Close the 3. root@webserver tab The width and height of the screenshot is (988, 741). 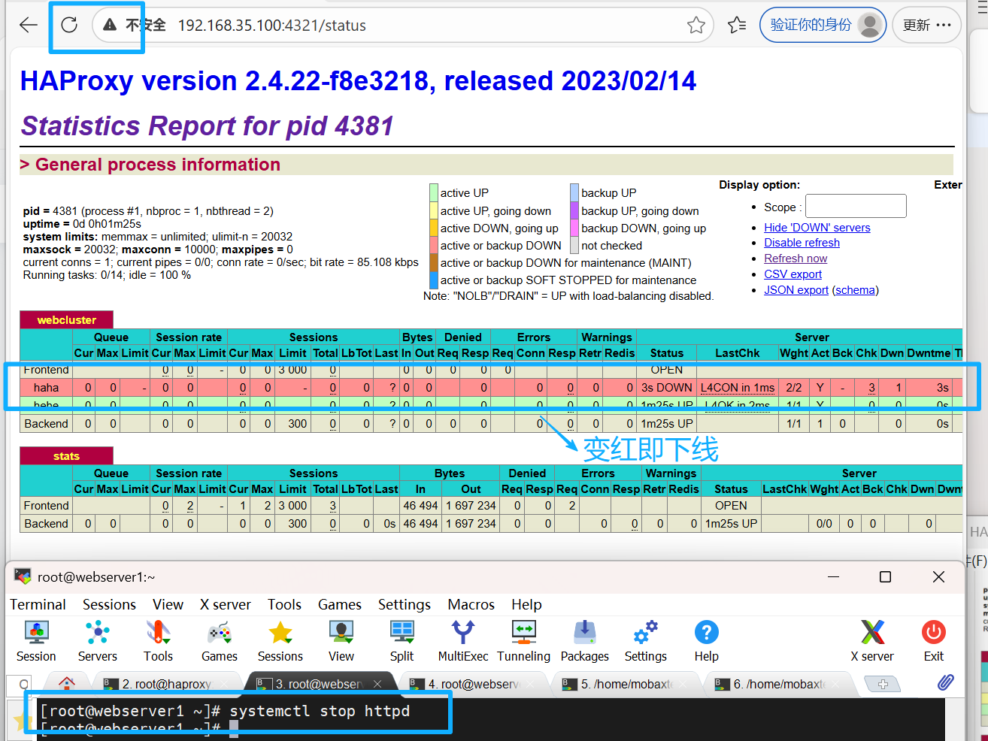[x=377, y=684]
